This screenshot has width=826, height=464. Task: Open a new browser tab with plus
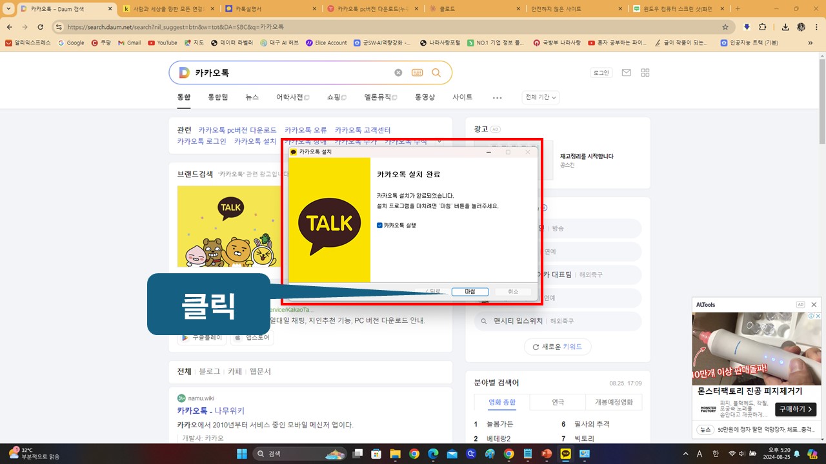click(738, 8)
